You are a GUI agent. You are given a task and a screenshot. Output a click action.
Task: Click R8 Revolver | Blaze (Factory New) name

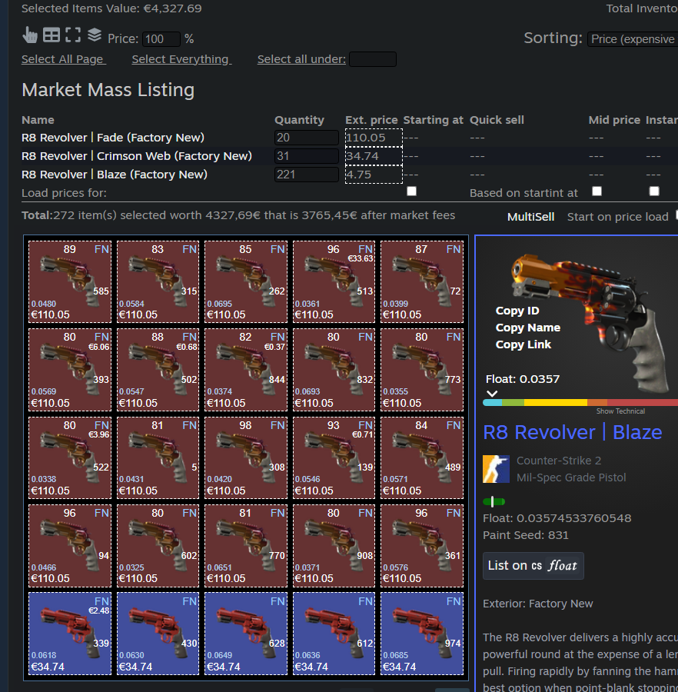tap(115, 175)
